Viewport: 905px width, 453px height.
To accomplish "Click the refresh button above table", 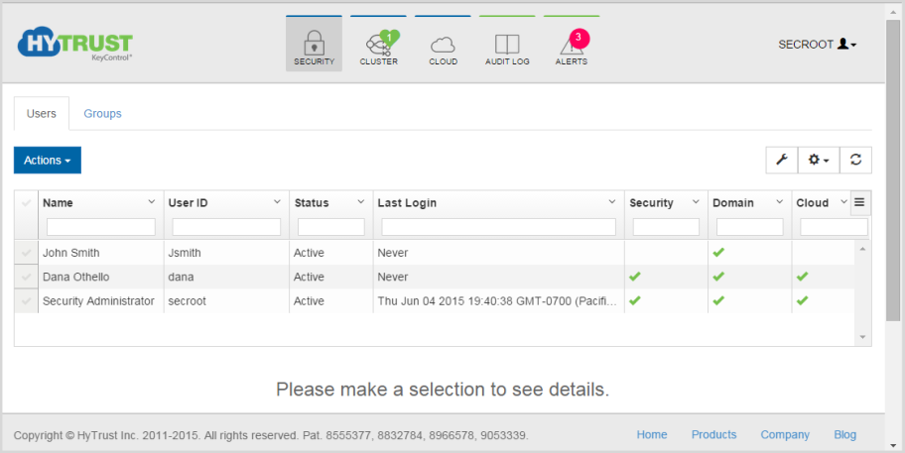I will (x=855, y=160).
